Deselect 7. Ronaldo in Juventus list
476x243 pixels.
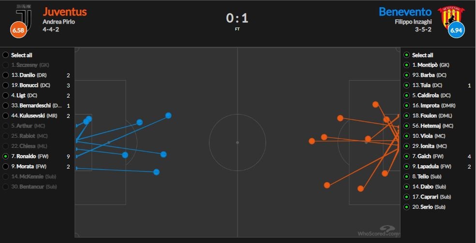point(5,157)
